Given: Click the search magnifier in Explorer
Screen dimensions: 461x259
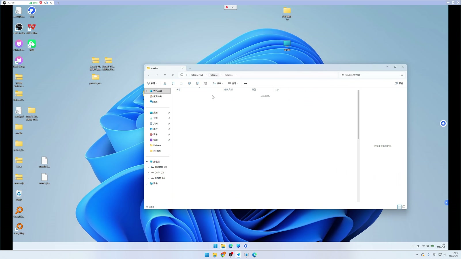Looking at the screenshot, I should click(x=402, y=75).
